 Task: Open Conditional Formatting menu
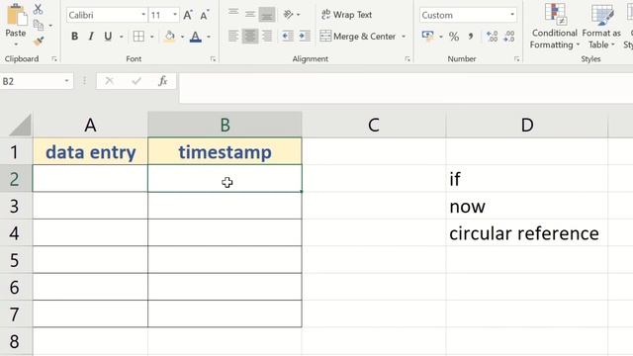click(555, 27)
